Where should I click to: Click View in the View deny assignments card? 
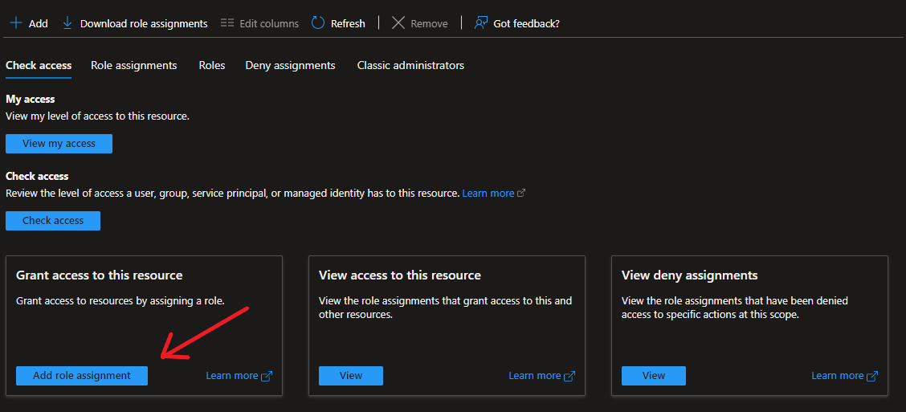pos(654,376)
